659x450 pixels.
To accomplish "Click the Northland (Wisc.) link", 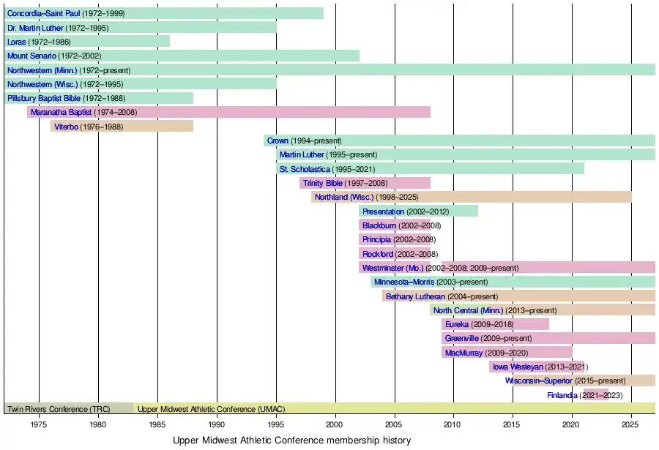I will 344,197.
